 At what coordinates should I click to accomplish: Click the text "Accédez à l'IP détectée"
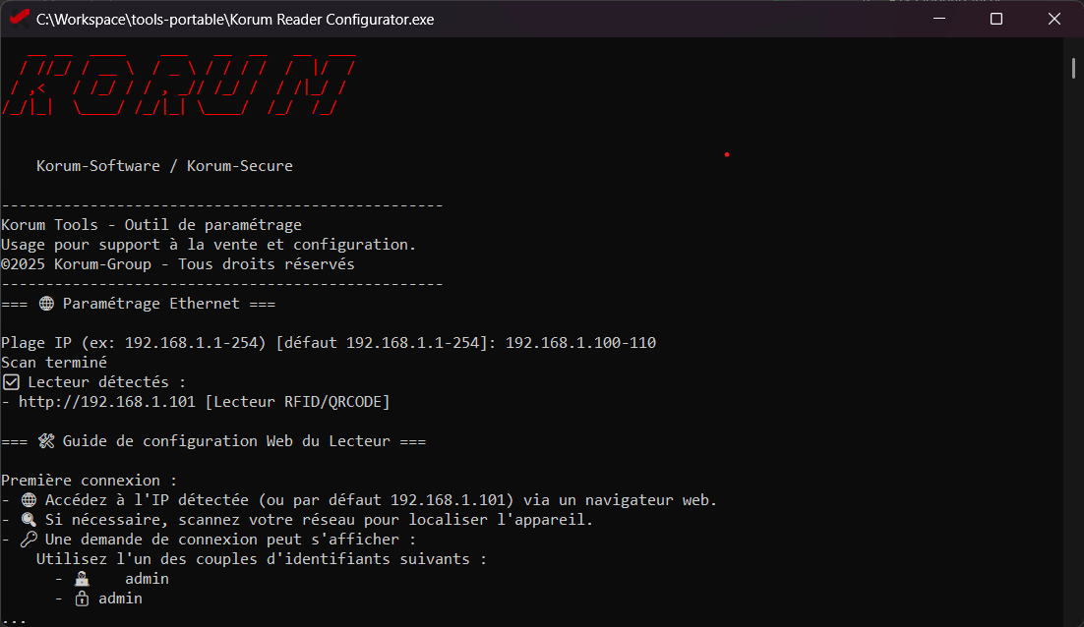point(147,500)
